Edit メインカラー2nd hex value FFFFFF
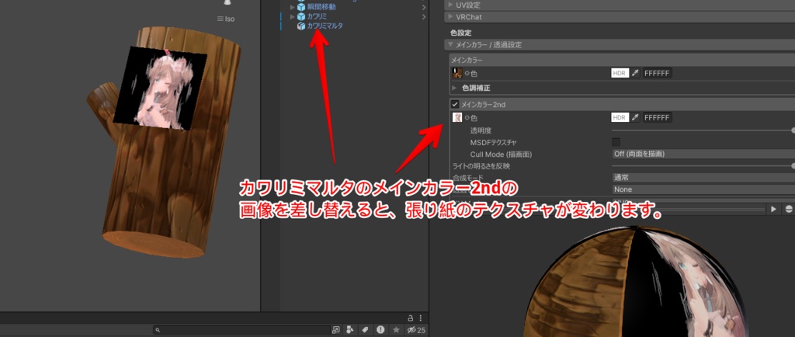 coord(658,117)
